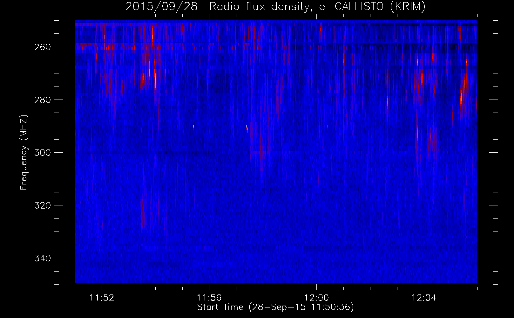
Task: Click the 'Start Time (28-Sep-15 11:50:36)' label
Action: 275,307
